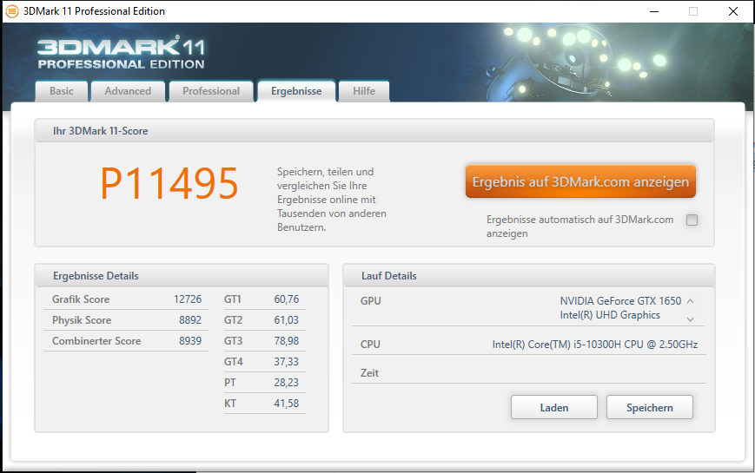Select the GT1 result 60,76
Image resolution: width=755 pixels, height=473 pixels.
287,299
